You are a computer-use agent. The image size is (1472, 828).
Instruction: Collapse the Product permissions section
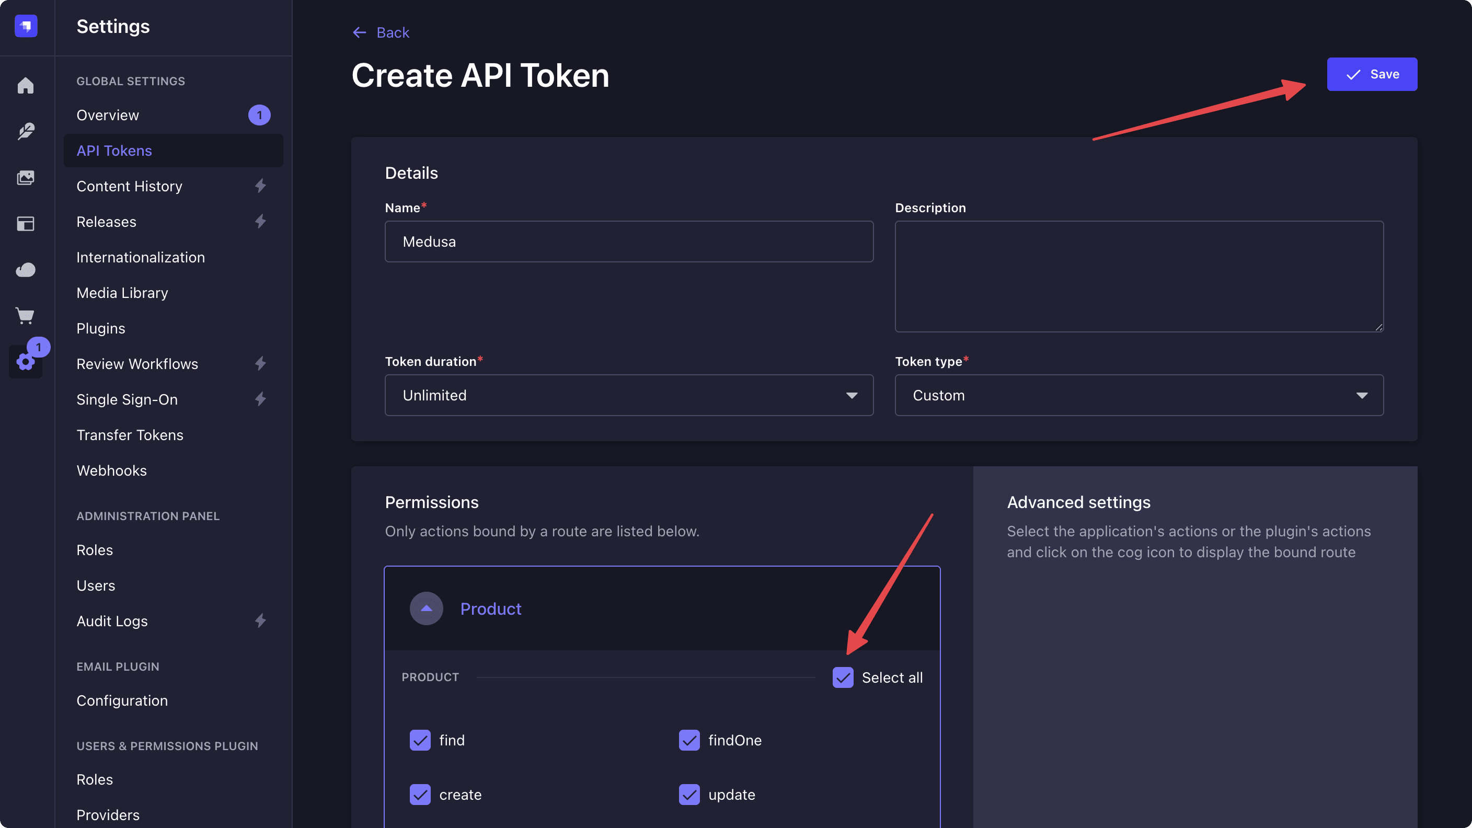427,608
